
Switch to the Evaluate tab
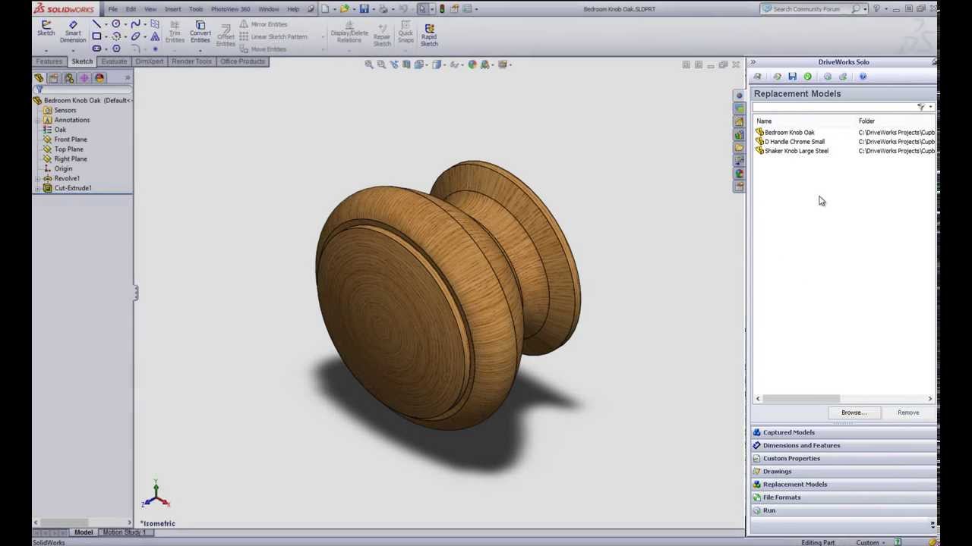click(114, 61)
